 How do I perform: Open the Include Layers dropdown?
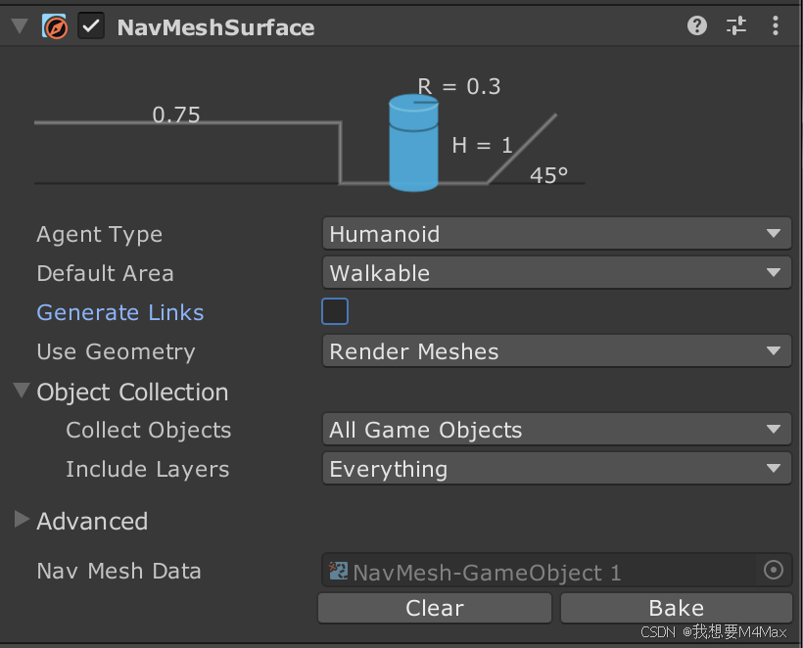coord(556,469)
